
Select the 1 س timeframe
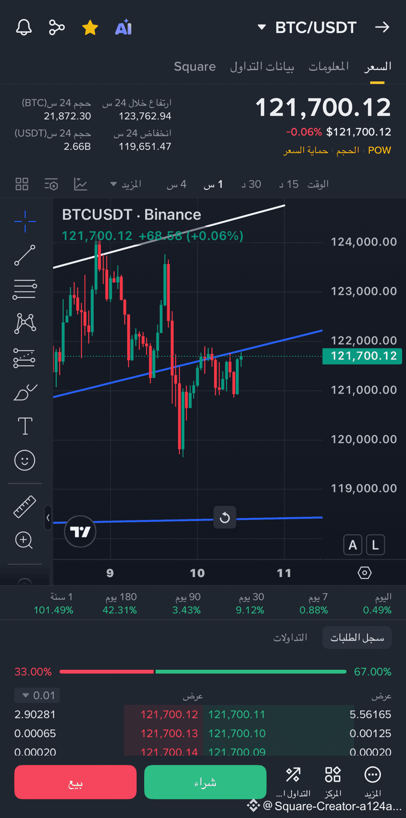coord(213,185)
